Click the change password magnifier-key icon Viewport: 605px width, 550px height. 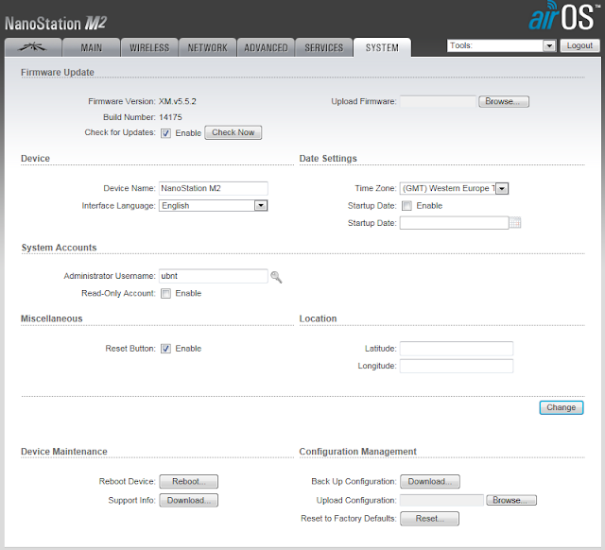coord(276,277)
